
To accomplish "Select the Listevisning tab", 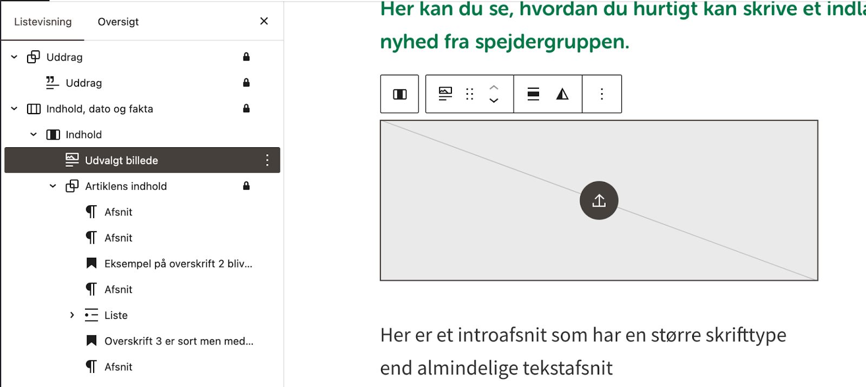I will 43,22.
